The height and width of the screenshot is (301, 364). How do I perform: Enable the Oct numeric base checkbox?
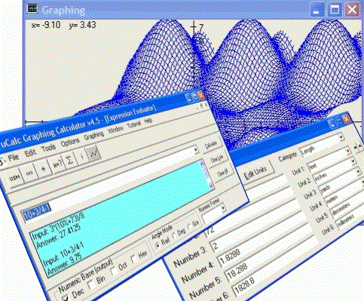click(x=115, y=272)
